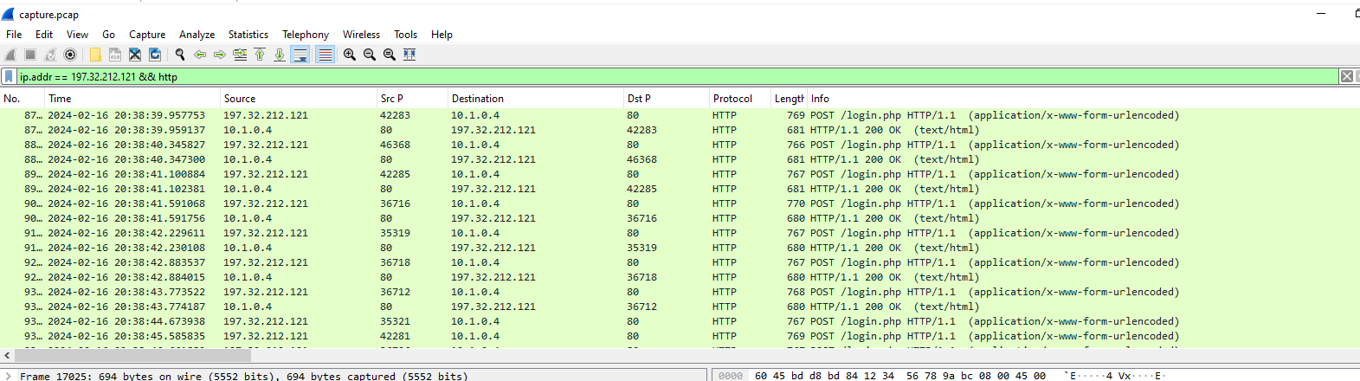Viewport: 1360px width, 381px height.
Task: Zoom in on packet list text
Action: coord(350,55)
